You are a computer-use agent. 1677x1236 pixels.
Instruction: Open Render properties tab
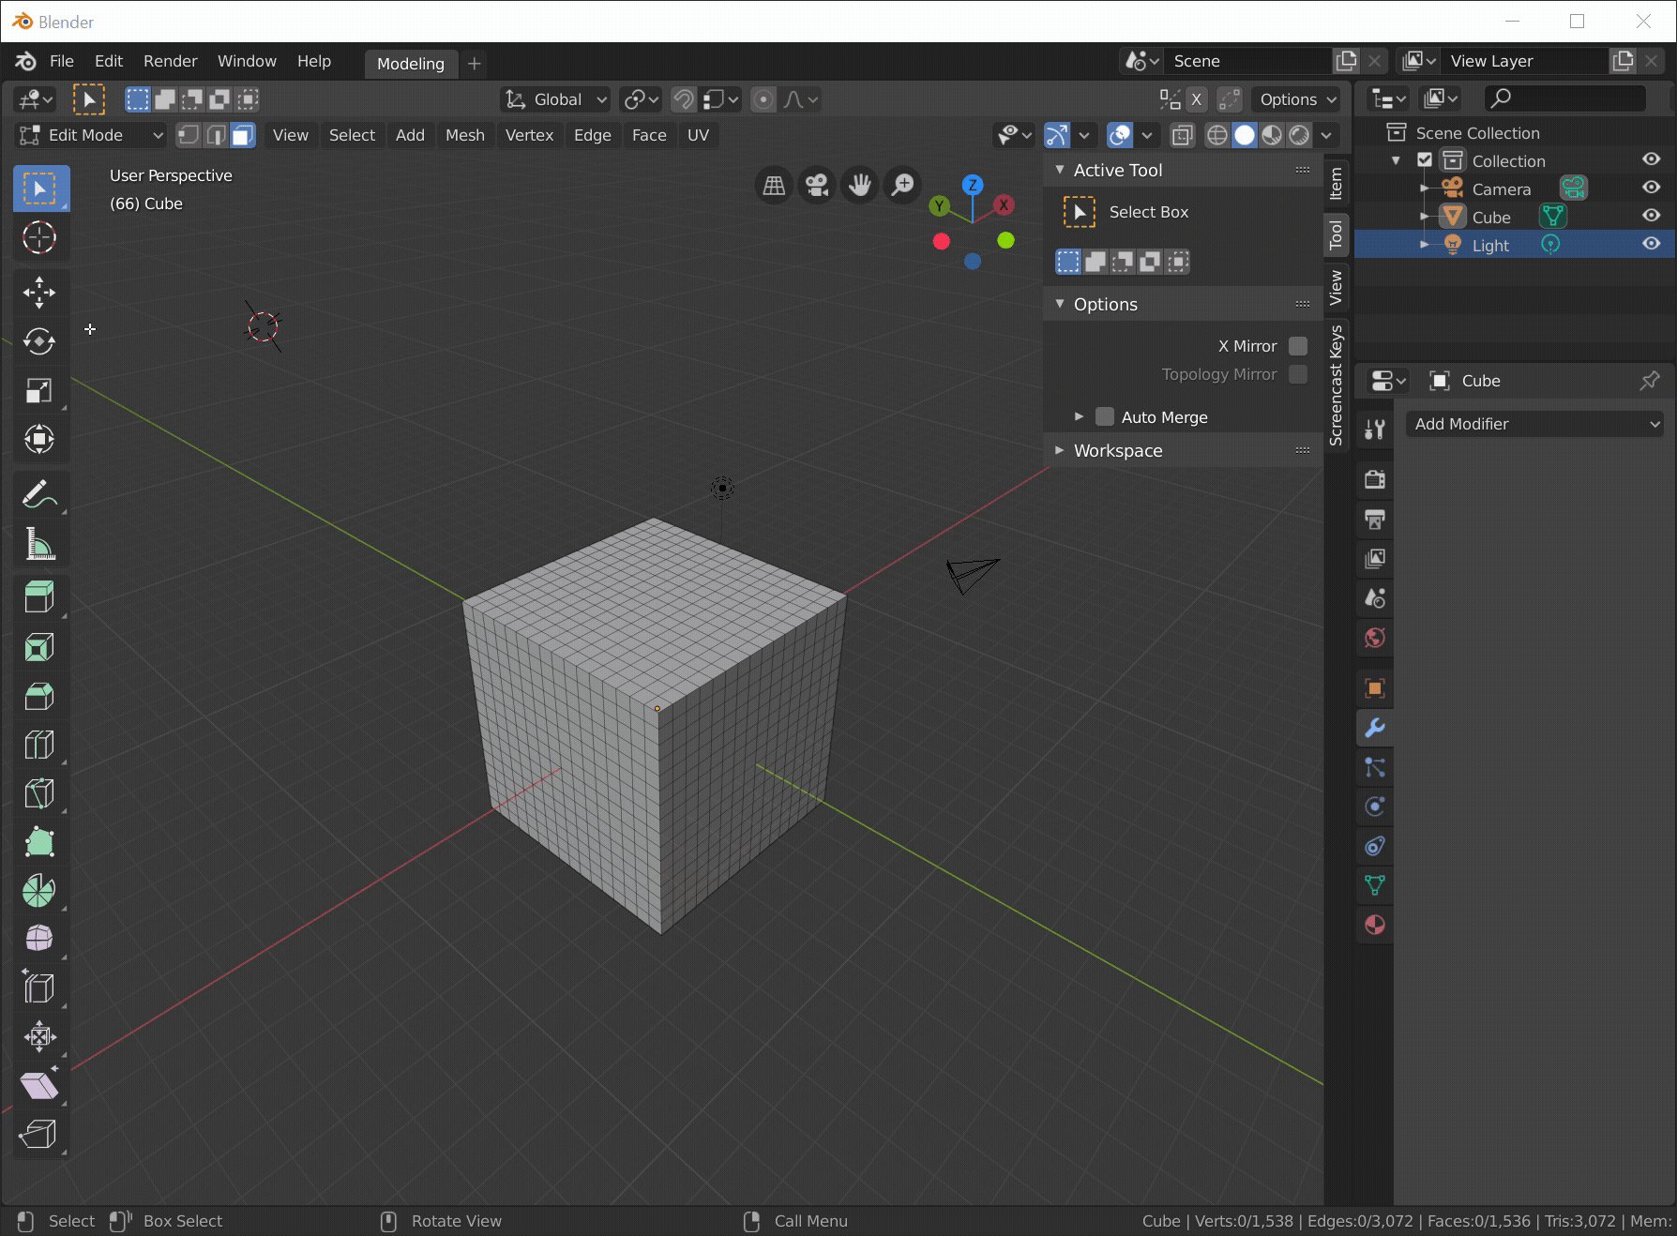(1374, 480)
